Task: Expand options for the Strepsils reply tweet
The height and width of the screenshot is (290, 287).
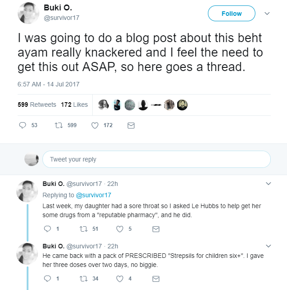Action: (x=268, y=246)
